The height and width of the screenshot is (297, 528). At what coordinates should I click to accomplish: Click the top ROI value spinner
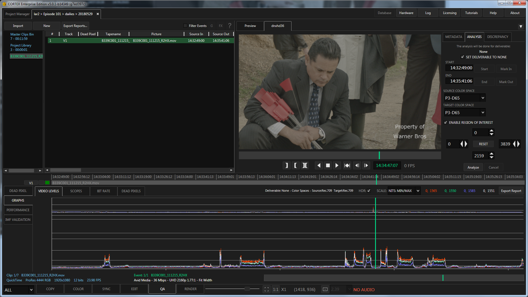[x=491, y=133]
